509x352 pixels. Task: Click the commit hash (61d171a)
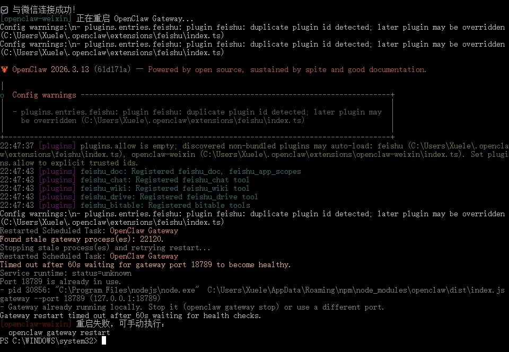point(112,69)
